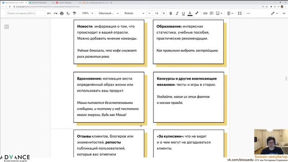The image size is (288, 162).
Task: Toggle italic formatting
Action: point(177,13)
